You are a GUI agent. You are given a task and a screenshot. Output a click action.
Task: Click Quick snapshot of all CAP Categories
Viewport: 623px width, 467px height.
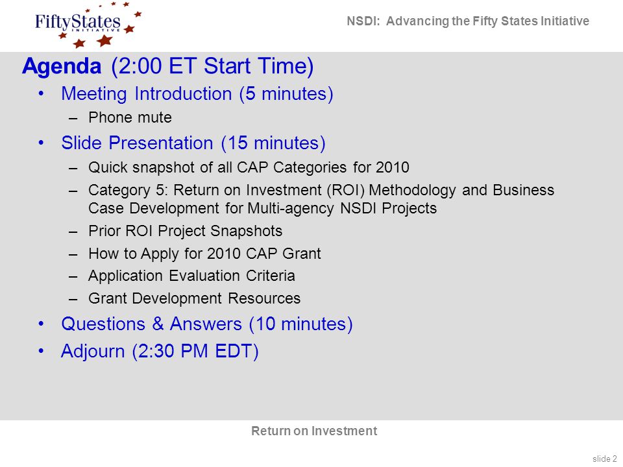point(249,167)
